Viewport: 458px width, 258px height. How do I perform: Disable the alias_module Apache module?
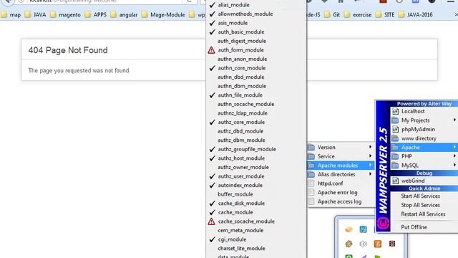(233, 5)
